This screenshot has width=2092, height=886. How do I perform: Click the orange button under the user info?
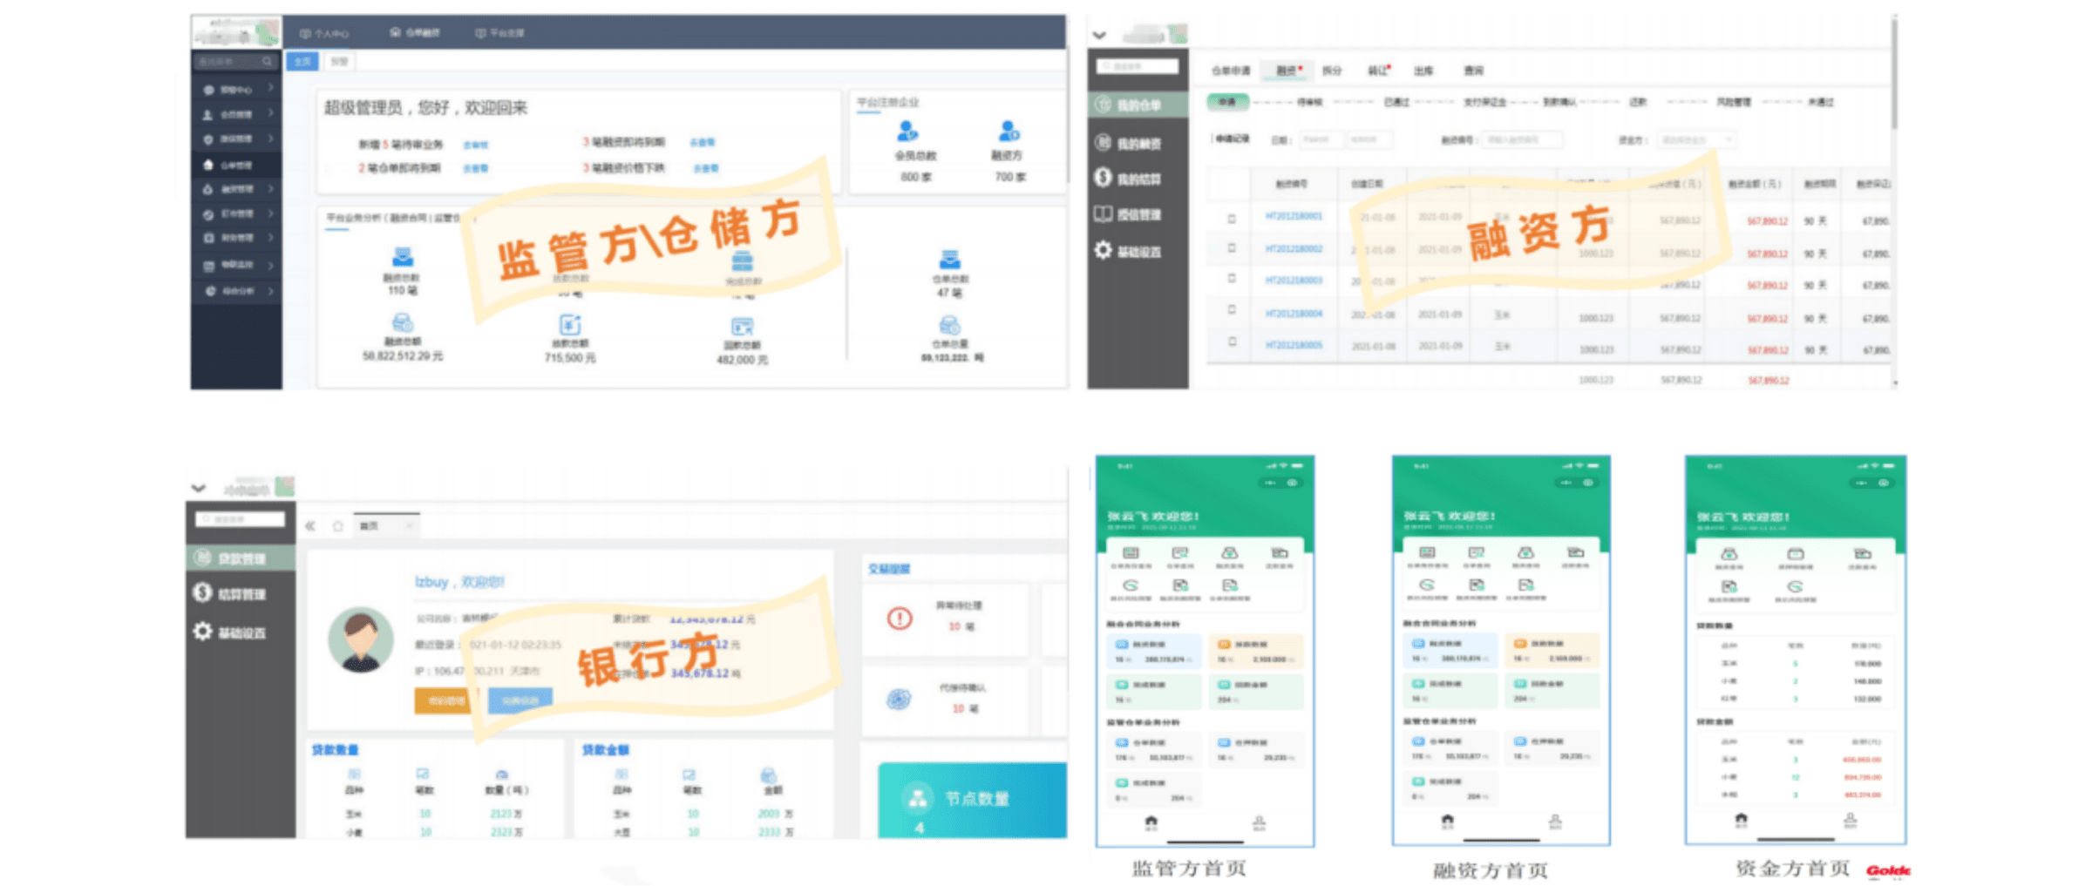(445, 700)
